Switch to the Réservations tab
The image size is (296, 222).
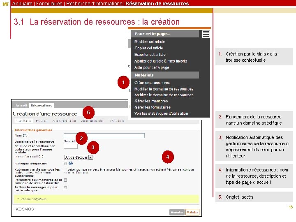[x=42, y=106]
